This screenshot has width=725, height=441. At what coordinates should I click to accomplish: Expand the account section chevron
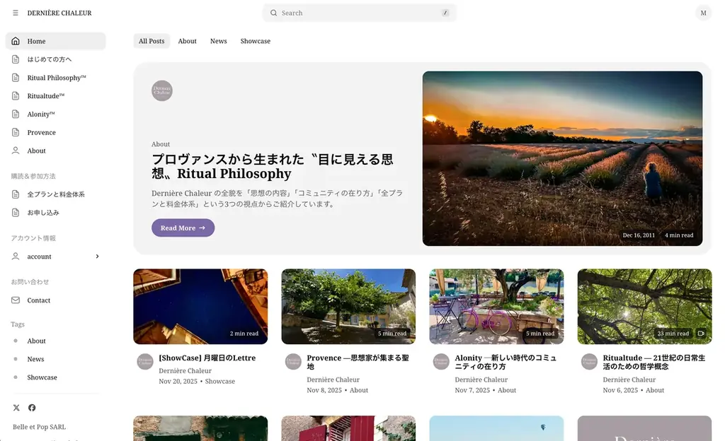coord(98,257)
